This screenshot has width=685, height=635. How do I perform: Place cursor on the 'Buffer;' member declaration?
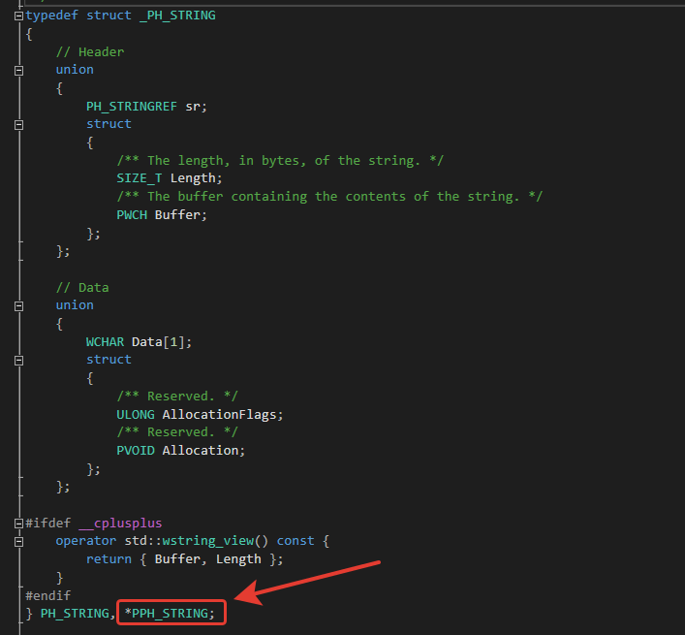tap(181, 215)
